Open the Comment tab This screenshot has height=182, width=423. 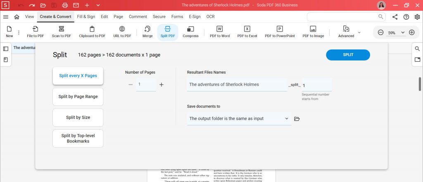coord(138,16)
